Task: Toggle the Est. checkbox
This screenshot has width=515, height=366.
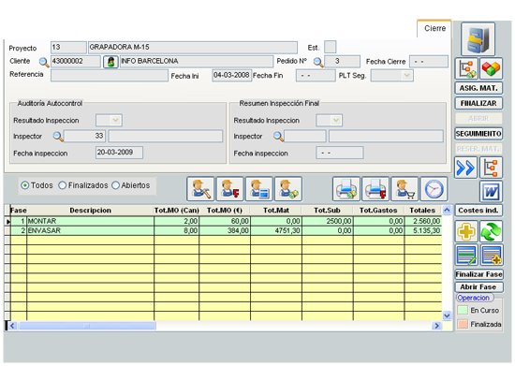Action: pyautogui.click(x=331, y=47)
